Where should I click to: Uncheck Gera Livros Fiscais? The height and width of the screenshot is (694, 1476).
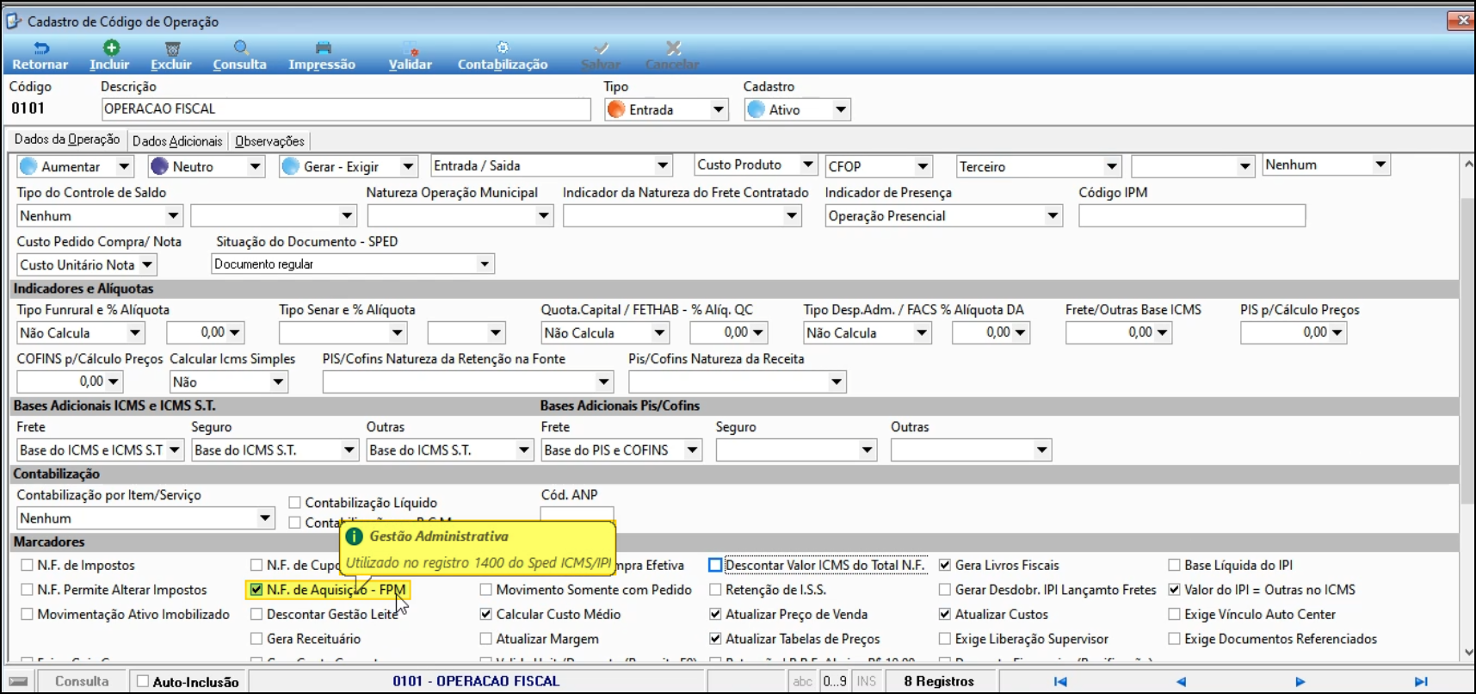[945, 566]
